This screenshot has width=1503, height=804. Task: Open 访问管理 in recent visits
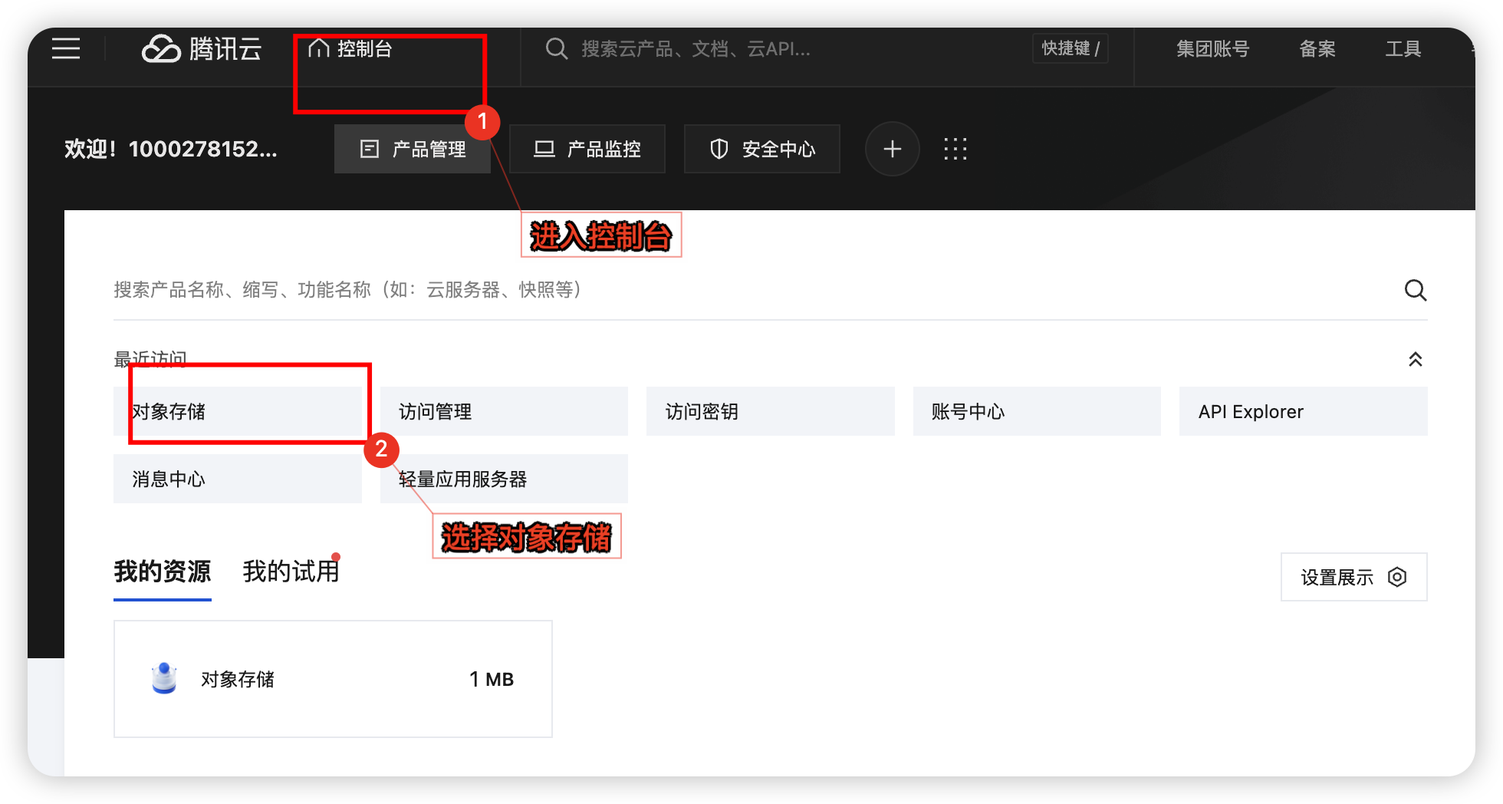(504, 411)
